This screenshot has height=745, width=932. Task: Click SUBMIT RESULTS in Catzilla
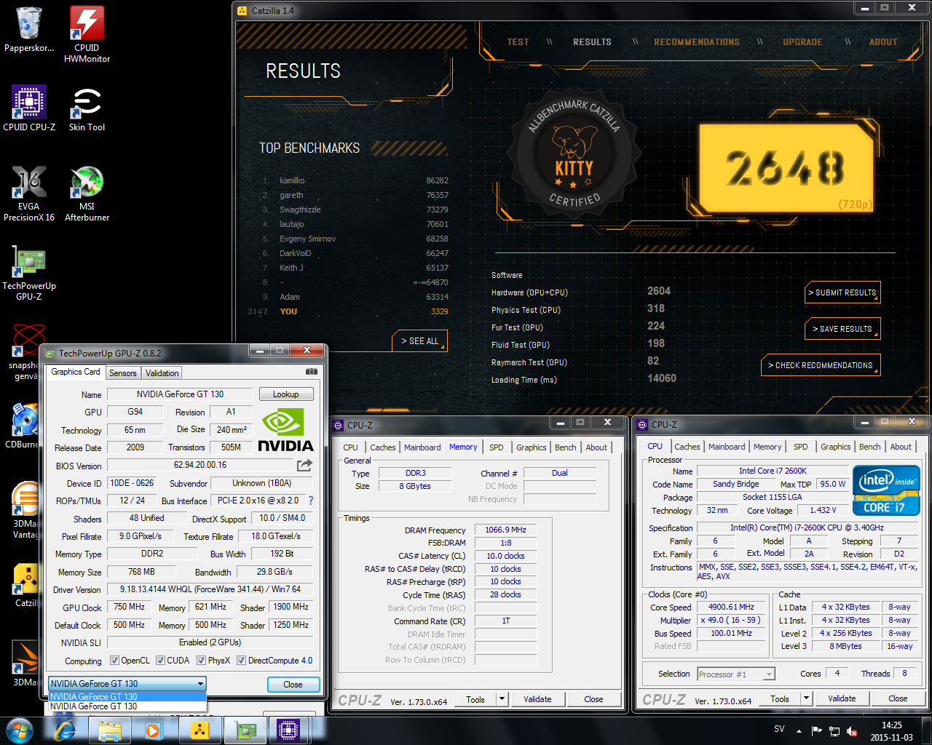(842, 292)
